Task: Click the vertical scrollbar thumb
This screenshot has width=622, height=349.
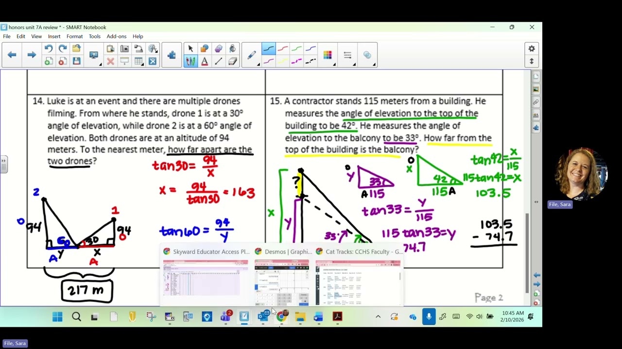Action: pyautogui.click(x=527, y=253)
